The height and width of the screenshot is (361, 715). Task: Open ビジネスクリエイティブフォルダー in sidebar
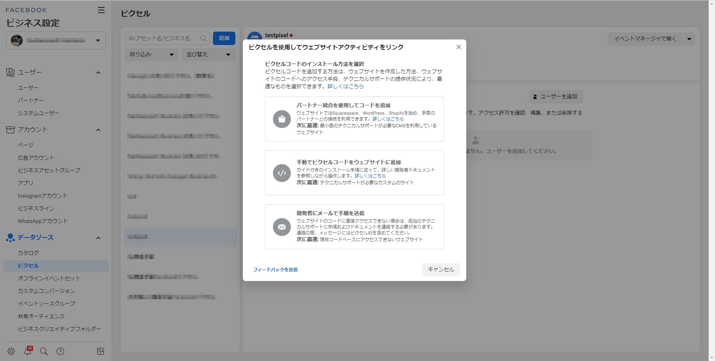pos(60,329)
